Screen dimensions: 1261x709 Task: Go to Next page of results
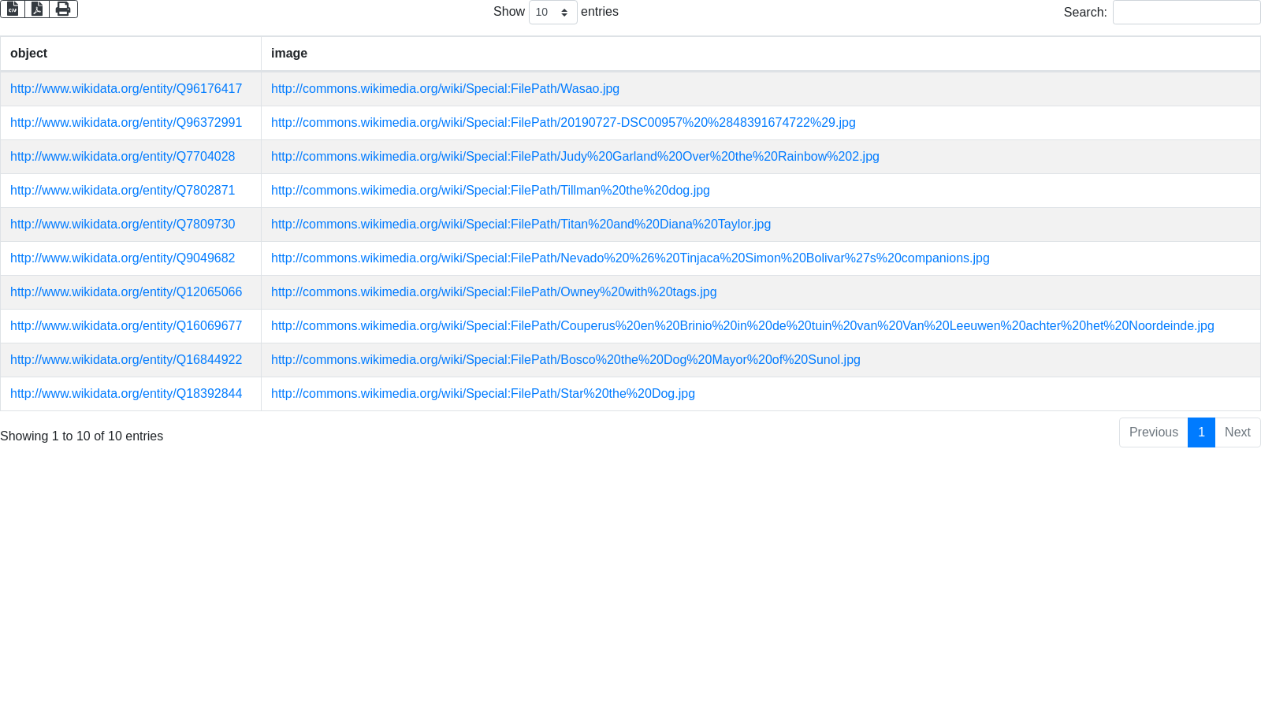coord(1237,432)
